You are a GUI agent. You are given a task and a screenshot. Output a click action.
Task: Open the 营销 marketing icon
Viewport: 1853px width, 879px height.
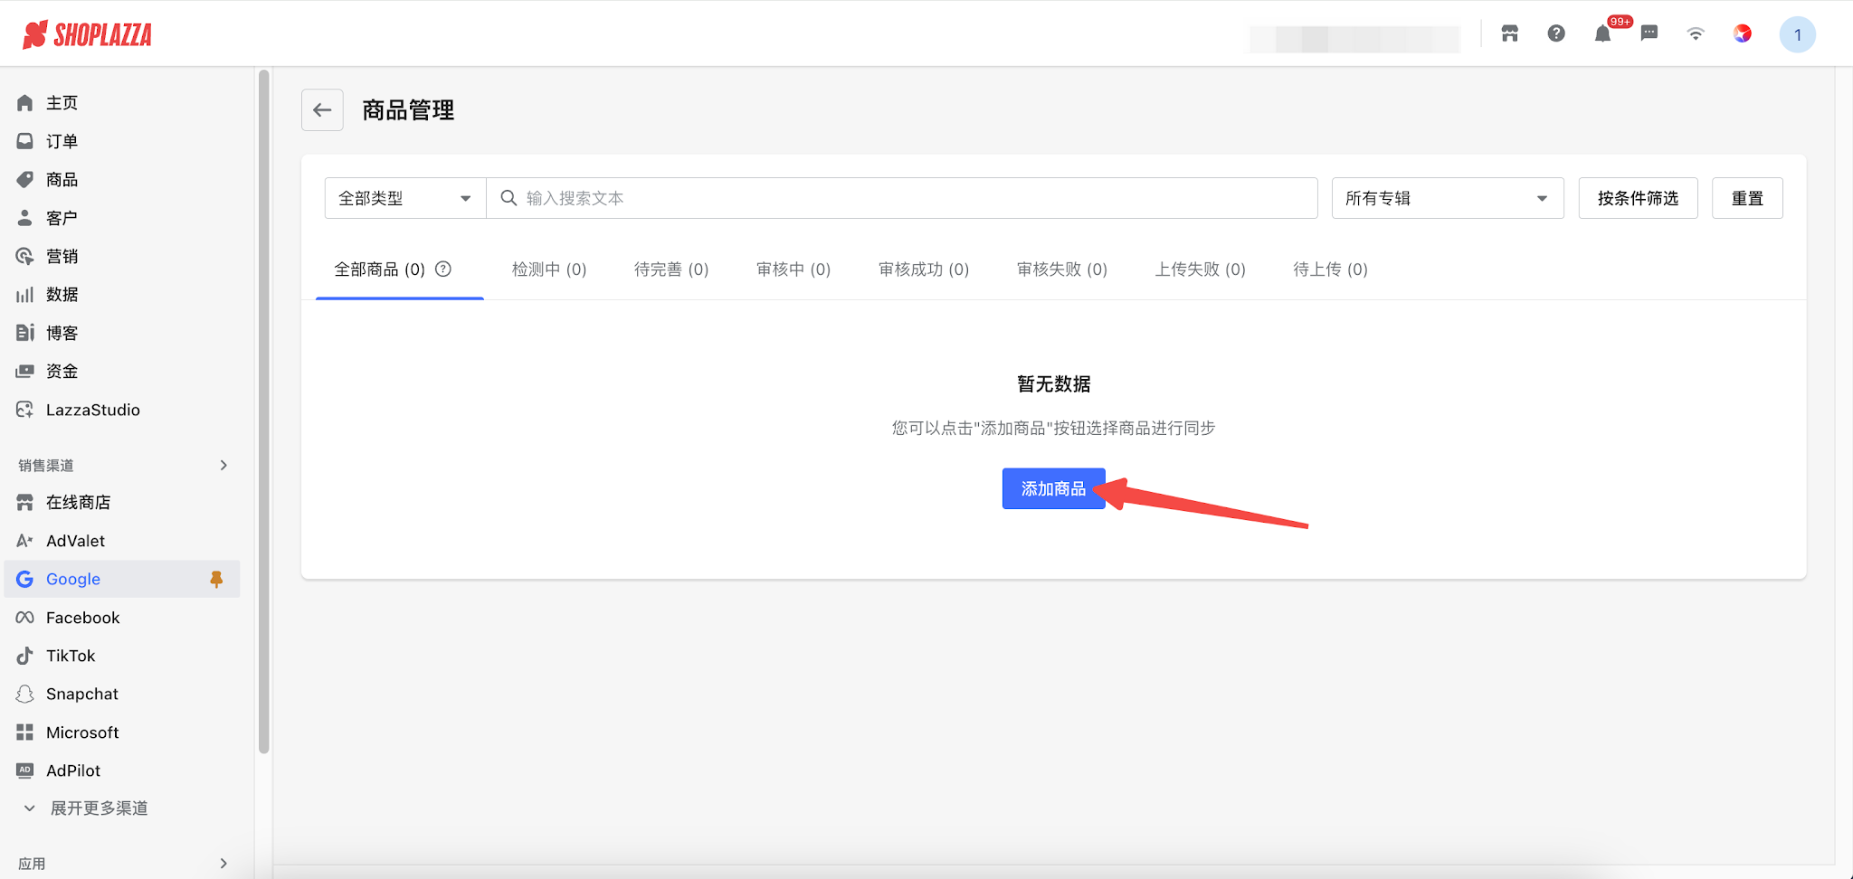[25, 256]
